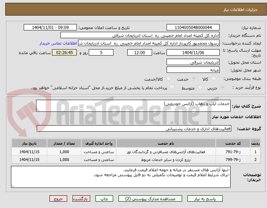Click the 'چاپ' print button

click(104, 199)
